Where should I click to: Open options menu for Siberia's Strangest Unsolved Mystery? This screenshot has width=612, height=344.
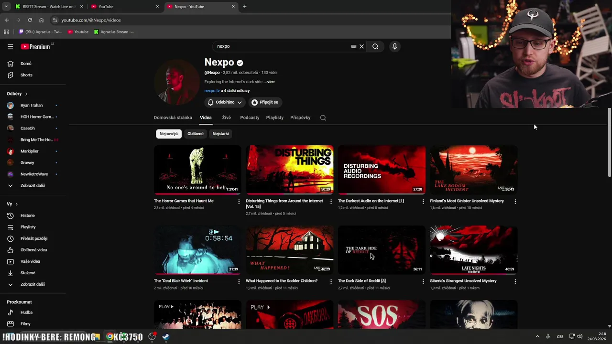tap(515, 281)
